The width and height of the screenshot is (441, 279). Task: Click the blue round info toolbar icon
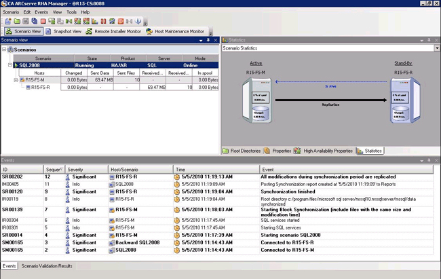pyautogui.click(x=138, y=21)
